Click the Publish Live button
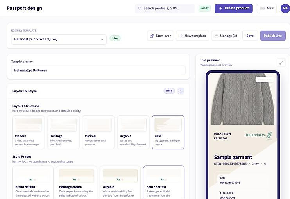290x199 pixels. [273, 36]
